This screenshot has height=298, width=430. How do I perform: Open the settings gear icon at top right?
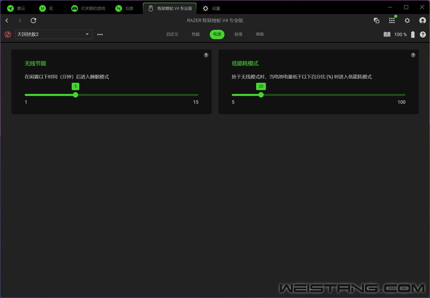click(x=407, y=21)
